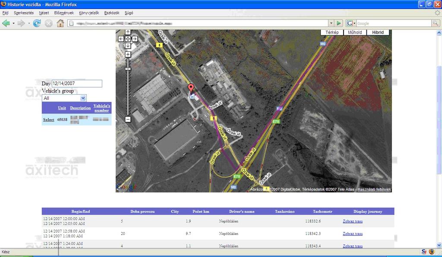
Task: Click the loading throbber icon at menu bar end
Action: pos(438,13)
